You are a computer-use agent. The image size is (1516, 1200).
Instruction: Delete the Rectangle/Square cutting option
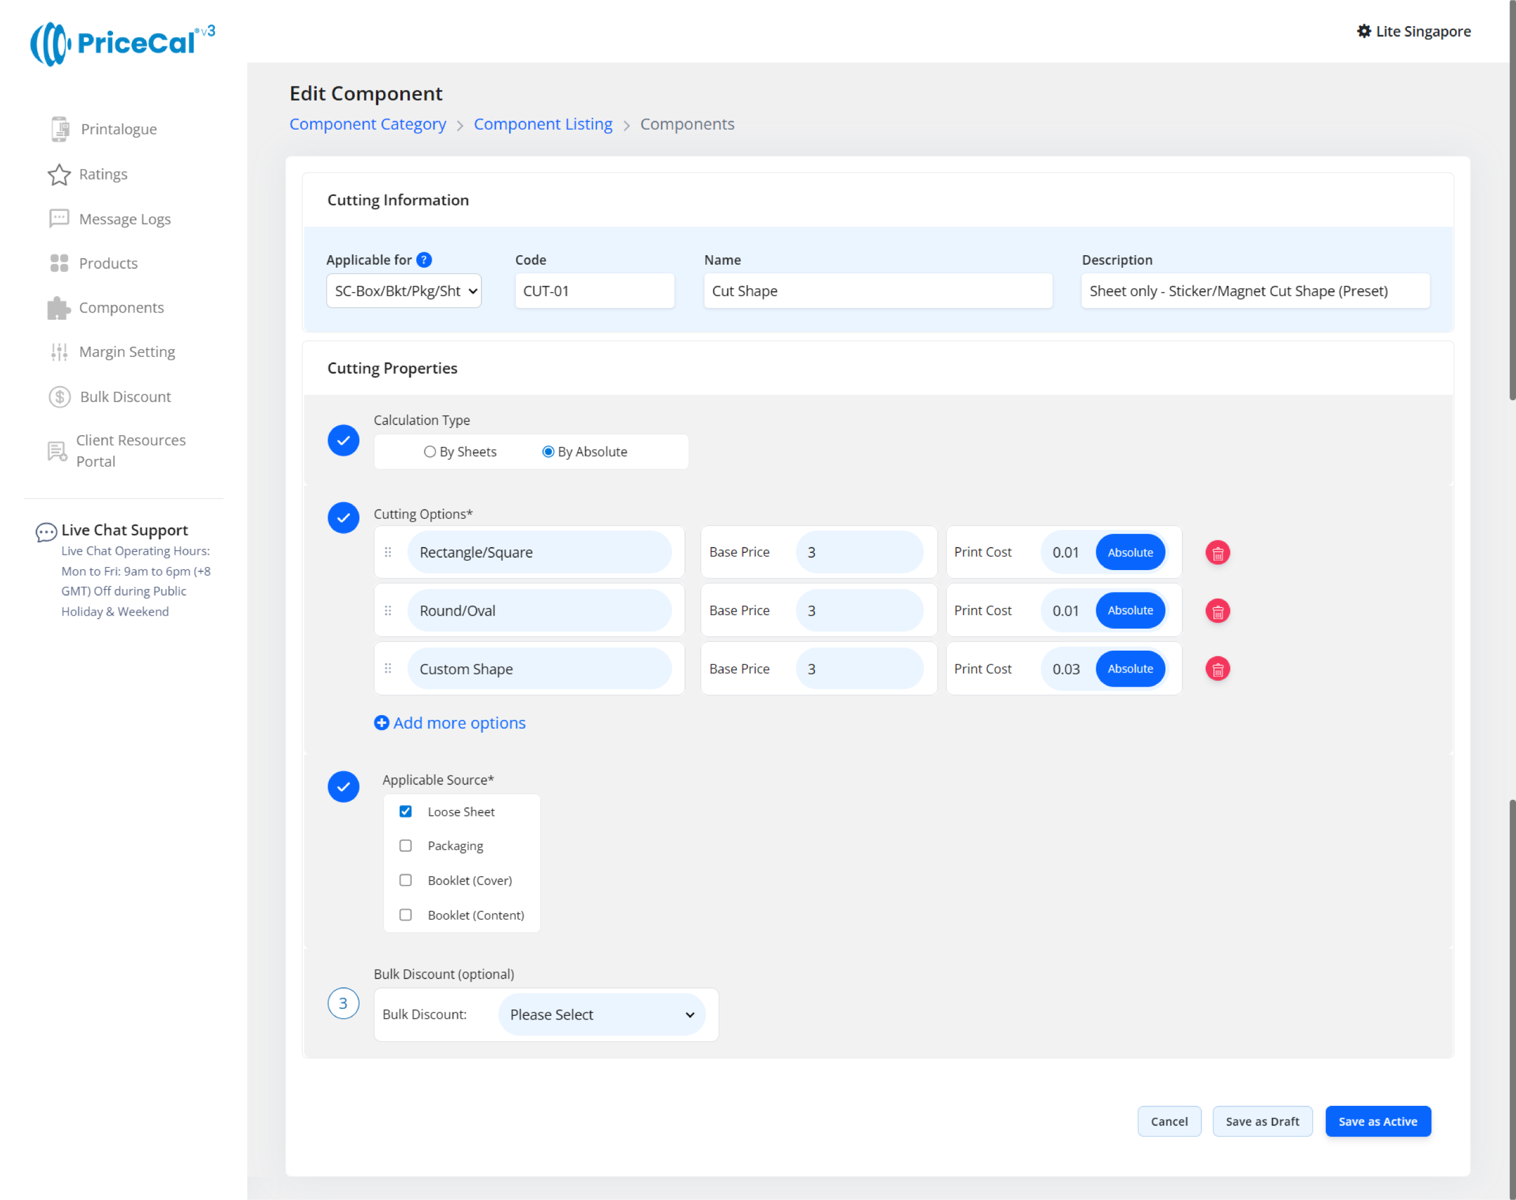coord(1218,553)
